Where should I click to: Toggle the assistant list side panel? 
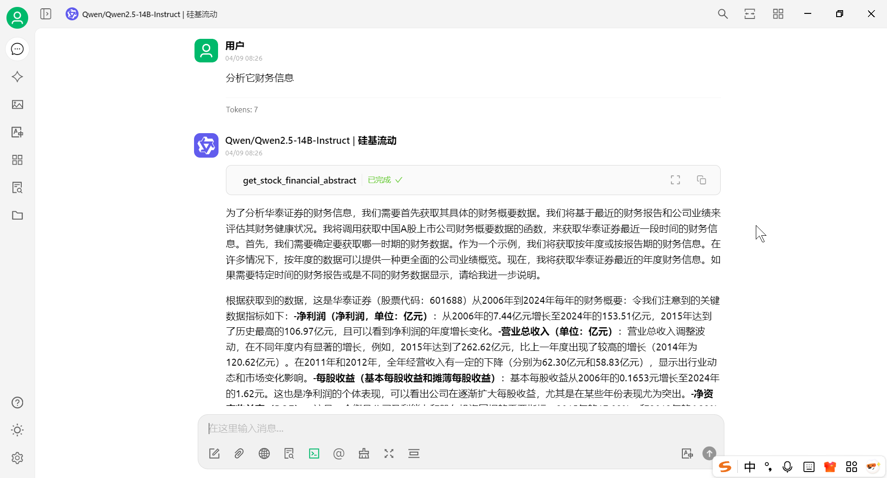click(x=46, y=14)
